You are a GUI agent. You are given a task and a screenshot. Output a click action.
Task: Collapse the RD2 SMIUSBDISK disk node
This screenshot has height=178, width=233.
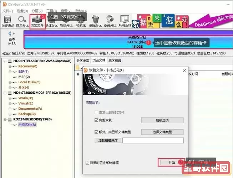coord(5,119)
